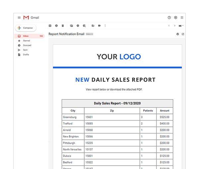
Task: Open email in new window icon
Action: coord(183,34)
